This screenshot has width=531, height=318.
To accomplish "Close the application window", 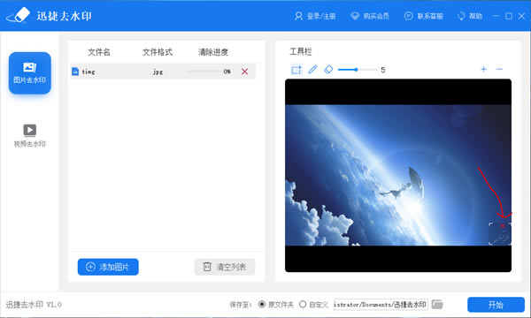I will point(521,16).
